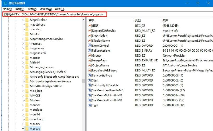Select the SvcMemMidLimitInMB value
The width and height of the screenshot is (213, 131).
point(107,95)
